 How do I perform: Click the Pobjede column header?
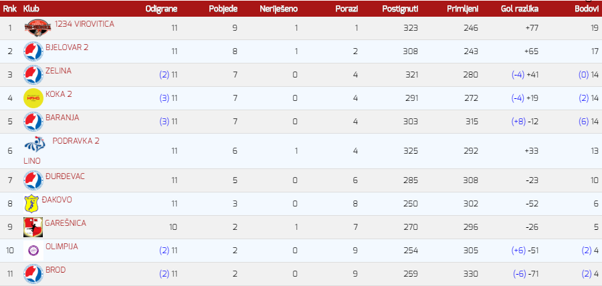223,9
